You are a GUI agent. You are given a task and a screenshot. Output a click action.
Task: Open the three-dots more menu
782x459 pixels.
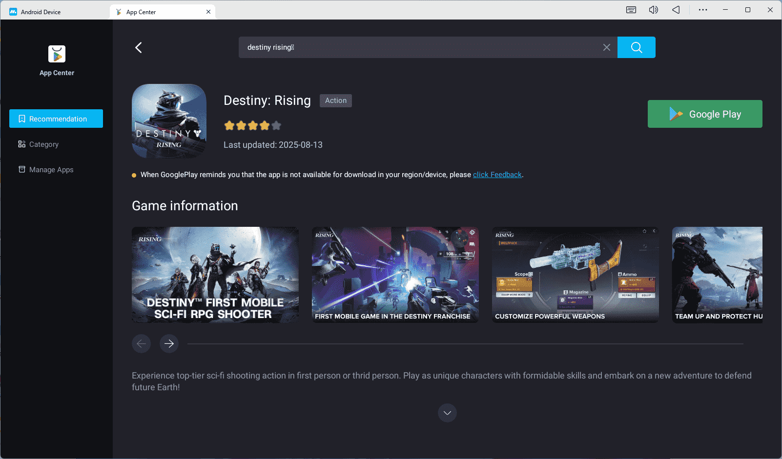point(703,10)
